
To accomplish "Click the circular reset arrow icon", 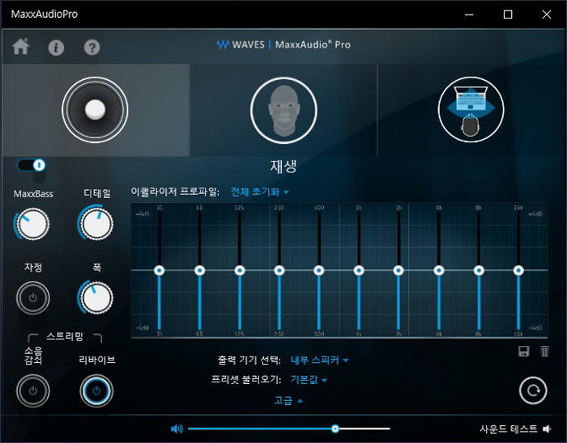I will tap(532, 390).
